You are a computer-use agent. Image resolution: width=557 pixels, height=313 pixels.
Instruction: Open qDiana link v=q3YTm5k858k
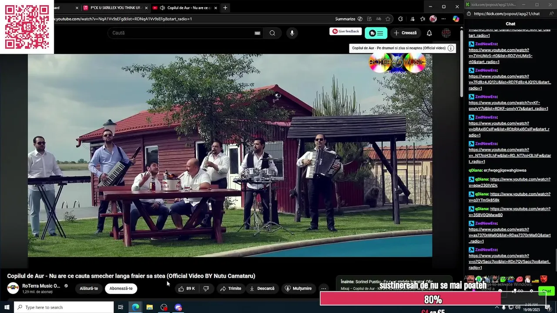tap(510, 197)
